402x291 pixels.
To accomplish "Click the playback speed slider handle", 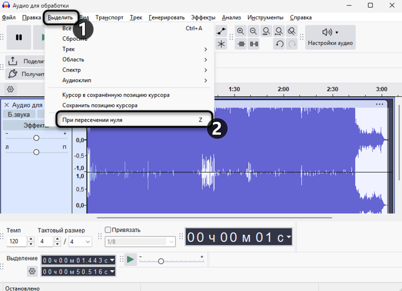I will pos(161,261).
